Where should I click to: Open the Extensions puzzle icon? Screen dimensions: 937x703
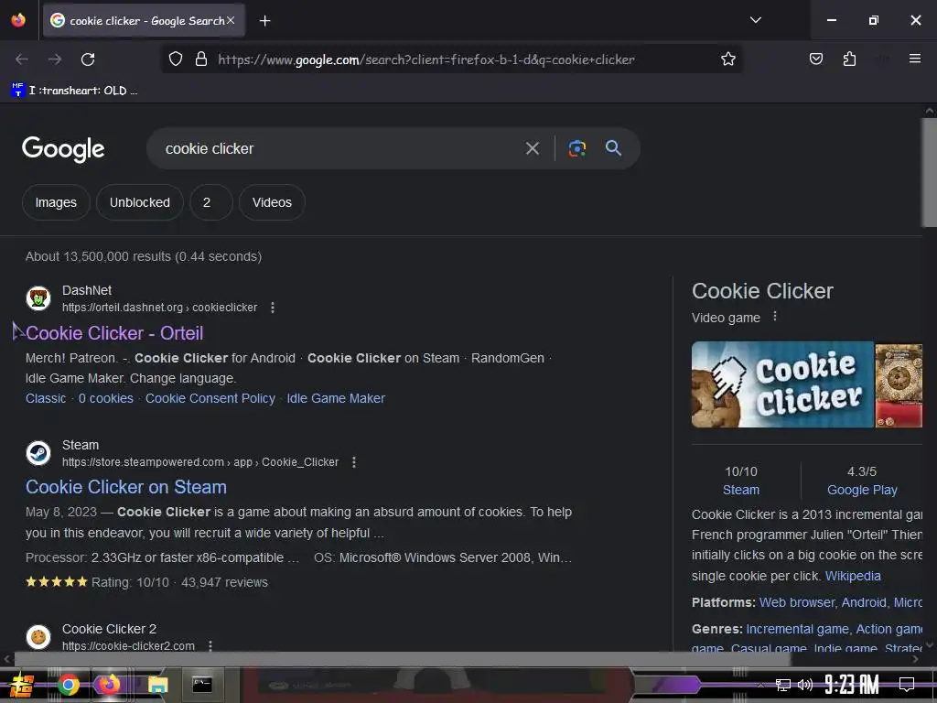coord(849,59)
